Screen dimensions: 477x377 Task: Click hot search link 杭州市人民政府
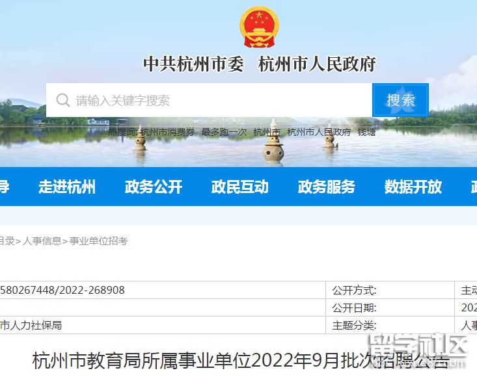[x=319, y=132]
